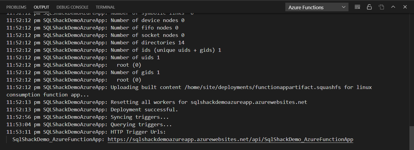Close the output panel
Image resolution: width=414 pixels, height=150 pixels.
pyautogui.click(x=404, y=7)
